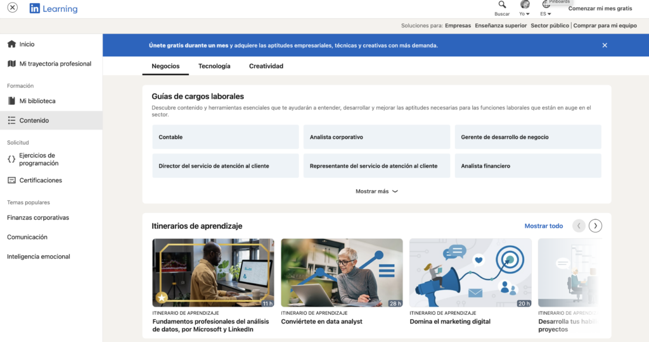The width and height of the screenshot is (649, 342).
Task: Click the Certificaciones icon in sidebar
Action: [x=11, y=180]
